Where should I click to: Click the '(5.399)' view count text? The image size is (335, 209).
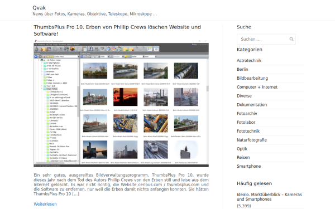[244, 206]
